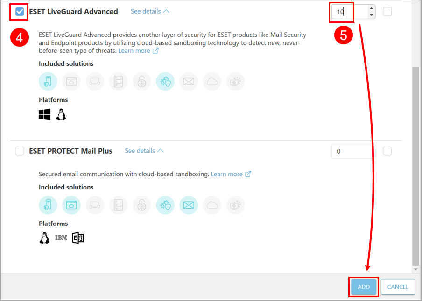Tick the right-side checkbox in LiveGuard Advanced row

387,12
